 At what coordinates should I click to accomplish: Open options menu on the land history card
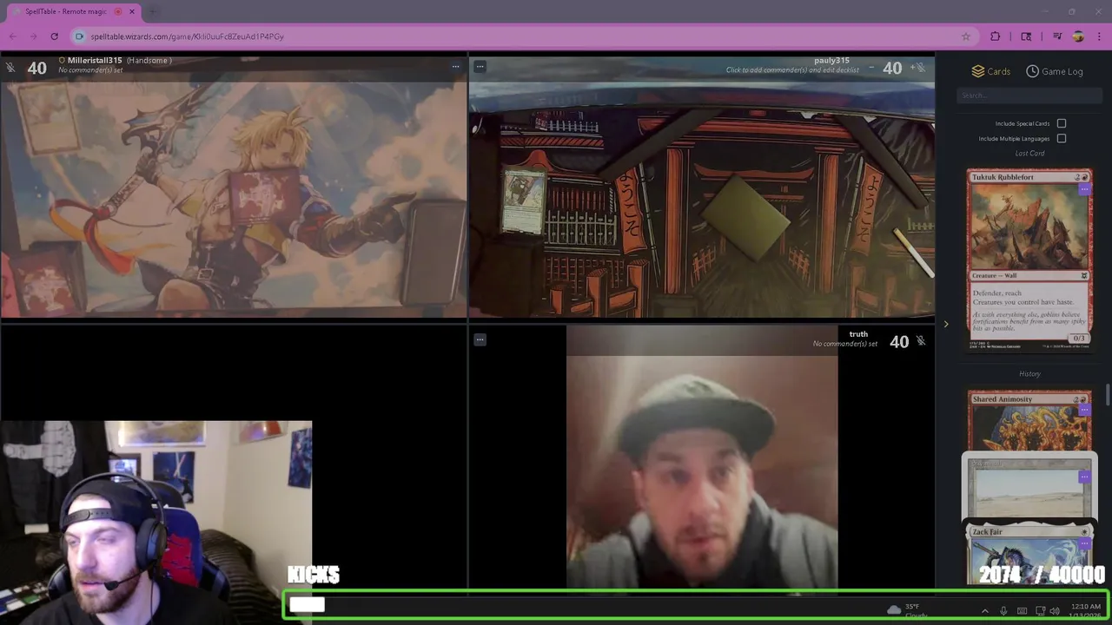click(1084, 477)
